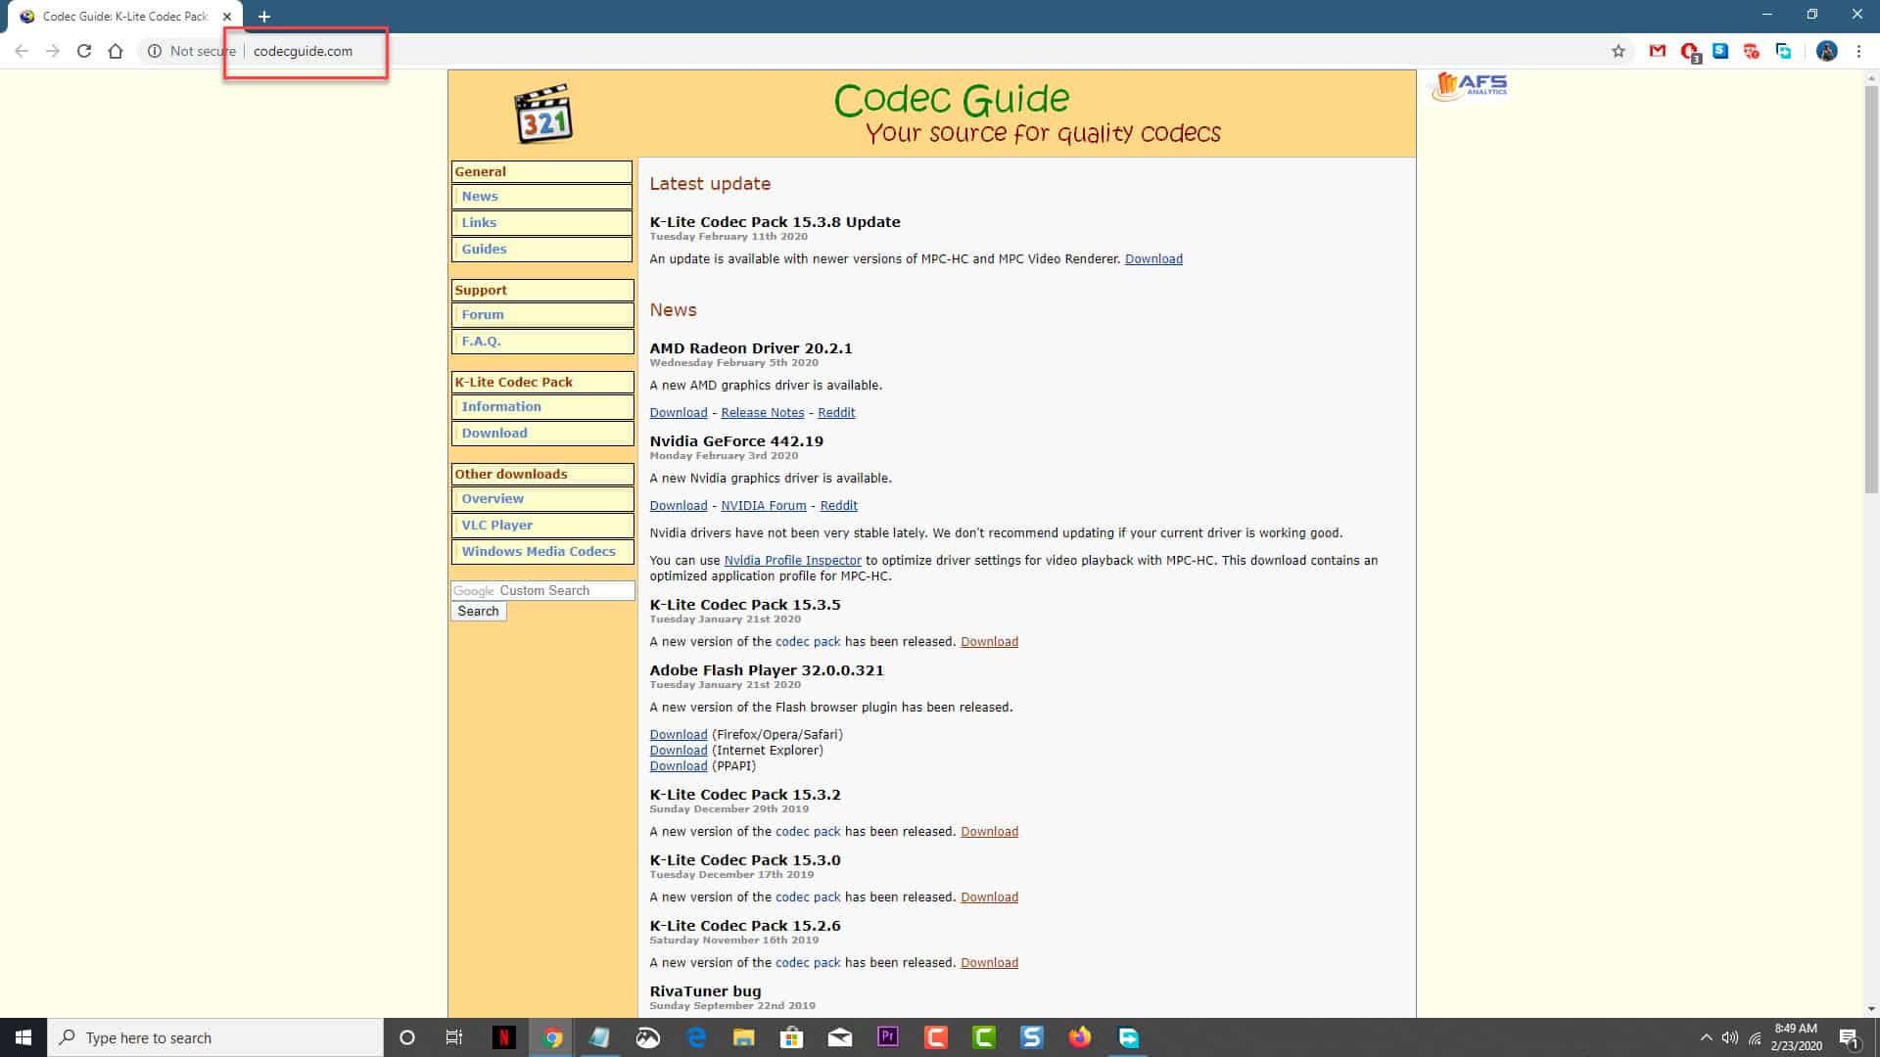Open Cortana circle icon on taskbar
Image resolution: width=1880 pixels, height=1057 pixels.
click(x=407, y=1037)
